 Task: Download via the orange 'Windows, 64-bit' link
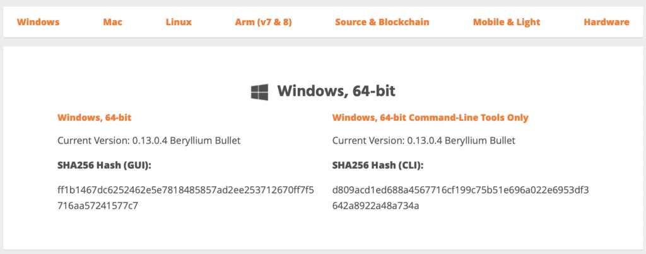pyautogui.click(x=95, y=118)
